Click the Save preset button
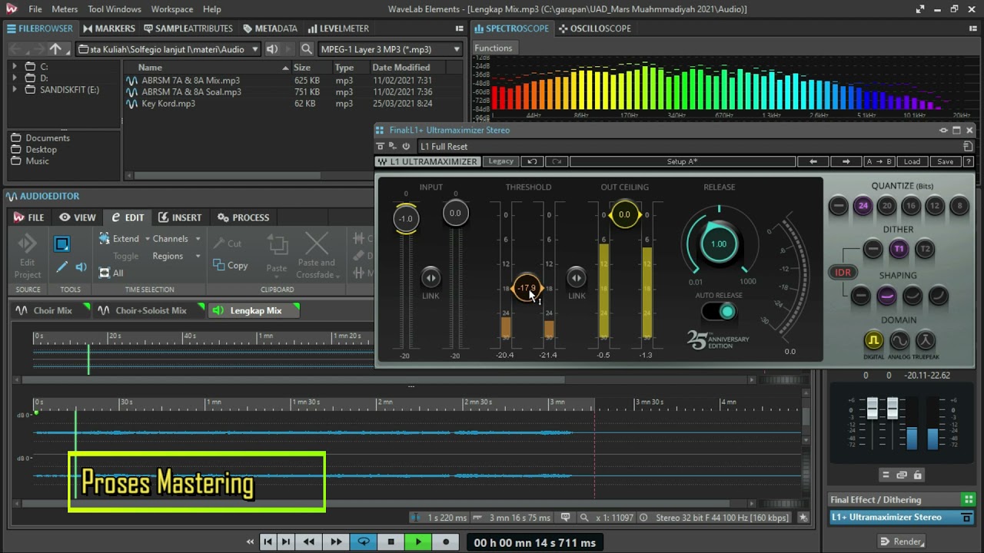 [x=945, y=162]
